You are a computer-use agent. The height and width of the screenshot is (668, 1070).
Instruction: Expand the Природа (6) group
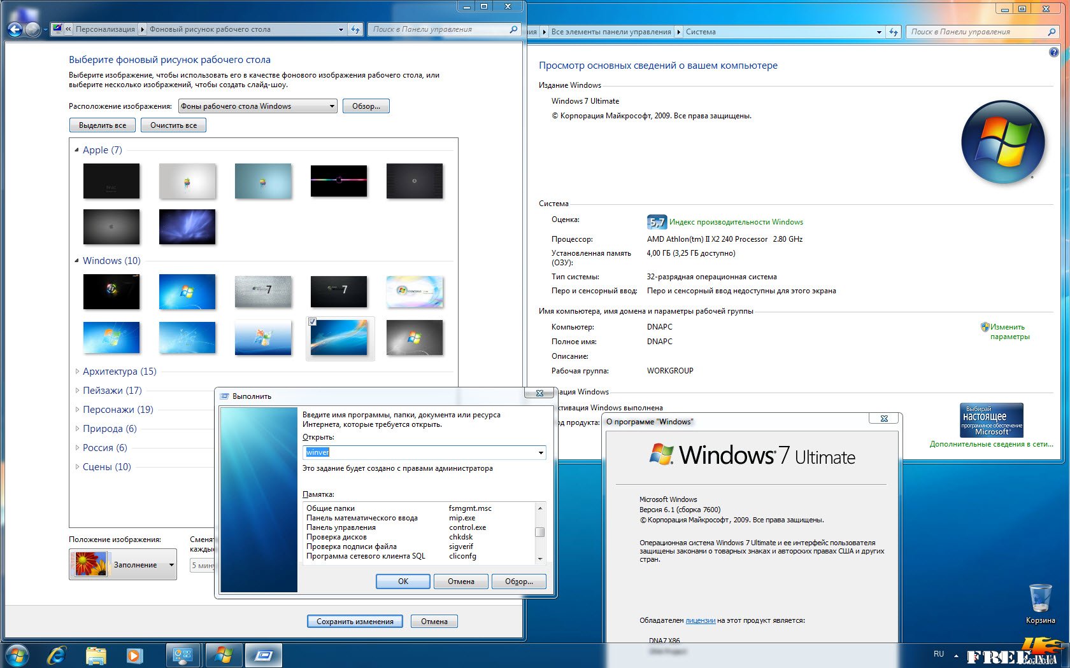(x=77, y=429)
